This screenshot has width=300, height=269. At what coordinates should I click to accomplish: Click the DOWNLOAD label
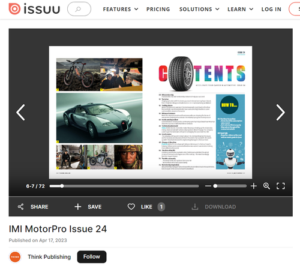(220, 207)
